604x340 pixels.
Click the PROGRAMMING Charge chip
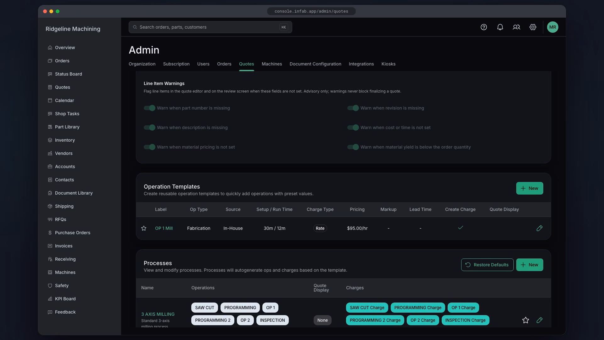(x=418, y=308)
